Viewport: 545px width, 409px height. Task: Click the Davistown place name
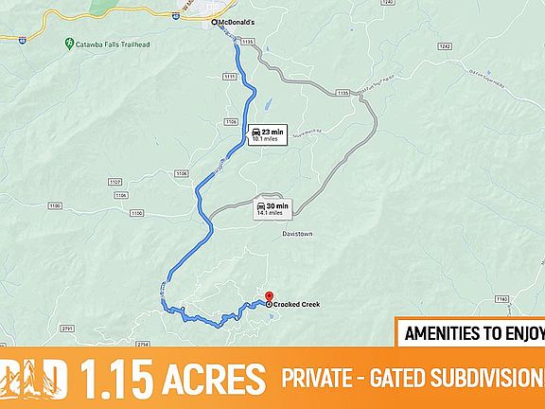coord(297,234)
